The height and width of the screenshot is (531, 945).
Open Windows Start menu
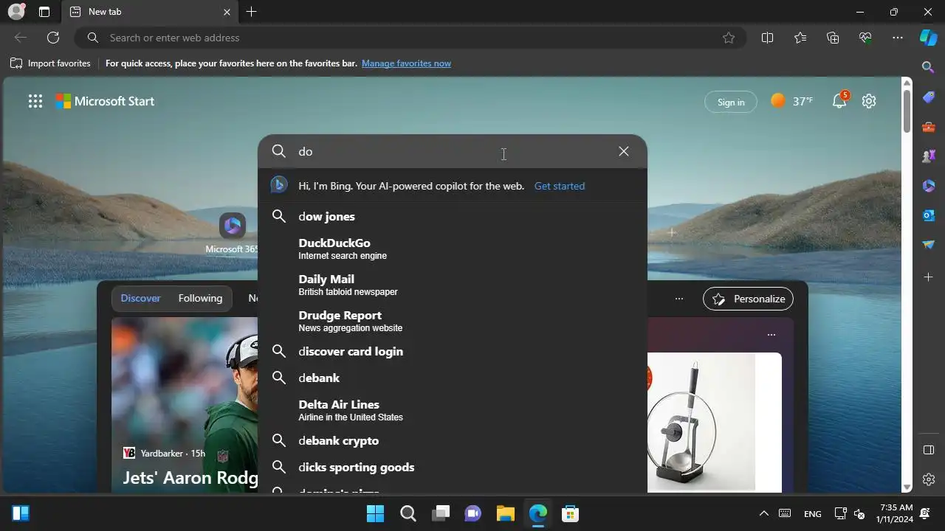pos(375,513)
